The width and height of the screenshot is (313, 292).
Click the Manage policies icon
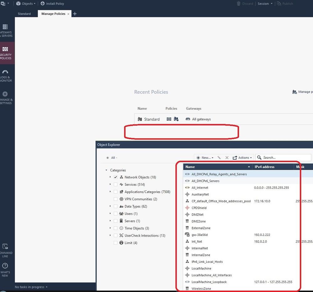point(295,92)
